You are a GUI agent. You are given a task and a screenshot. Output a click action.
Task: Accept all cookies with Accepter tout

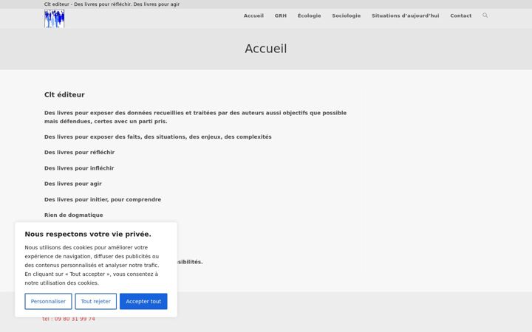[x=143, y=301]
